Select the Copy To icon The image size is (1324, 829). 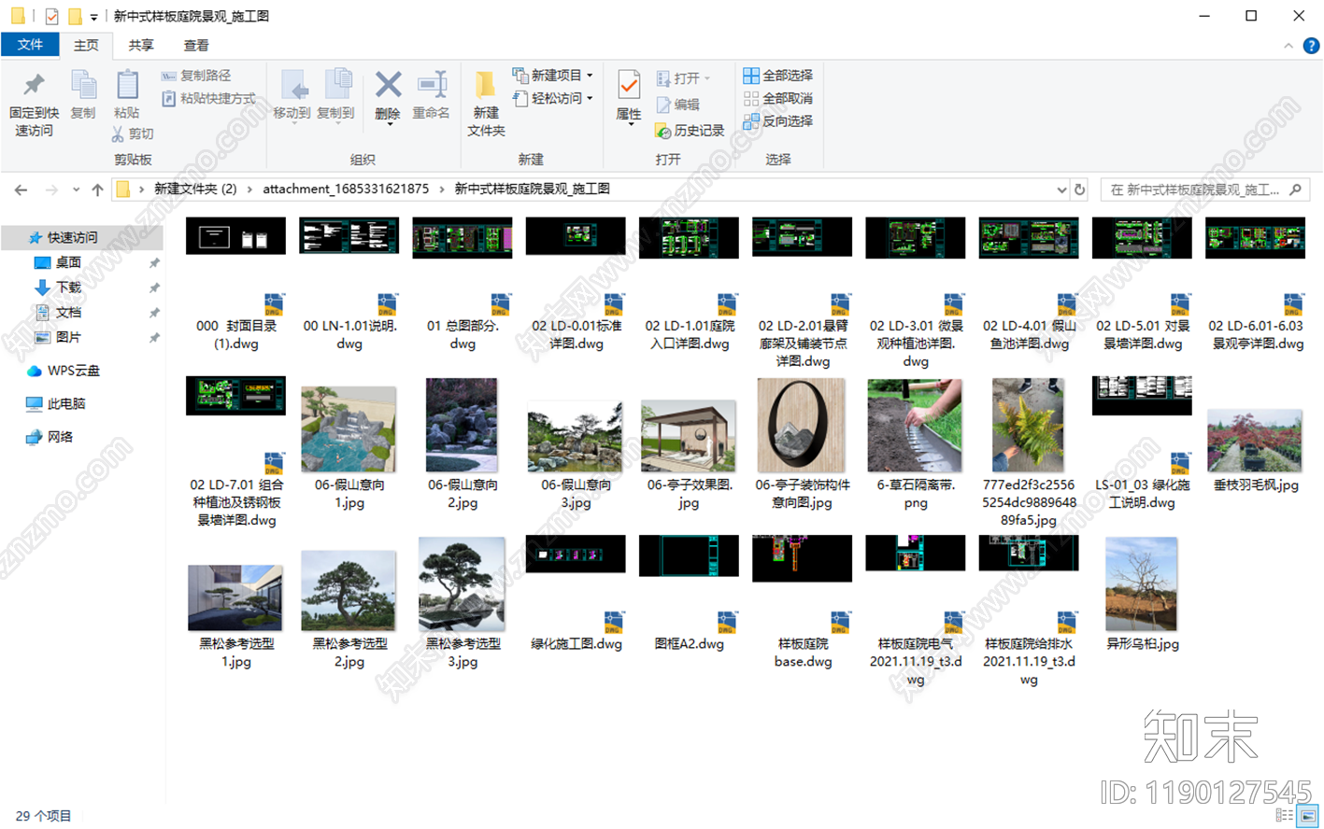pos(336,86)
